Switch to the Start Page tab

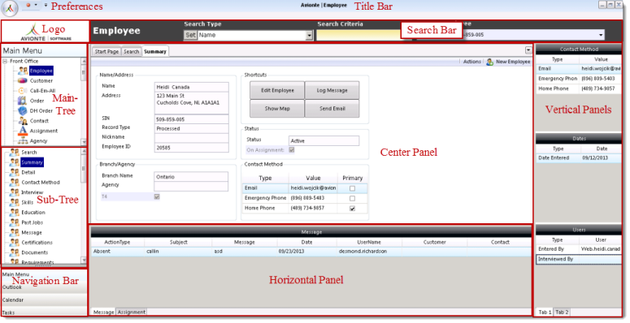(106, 52)
